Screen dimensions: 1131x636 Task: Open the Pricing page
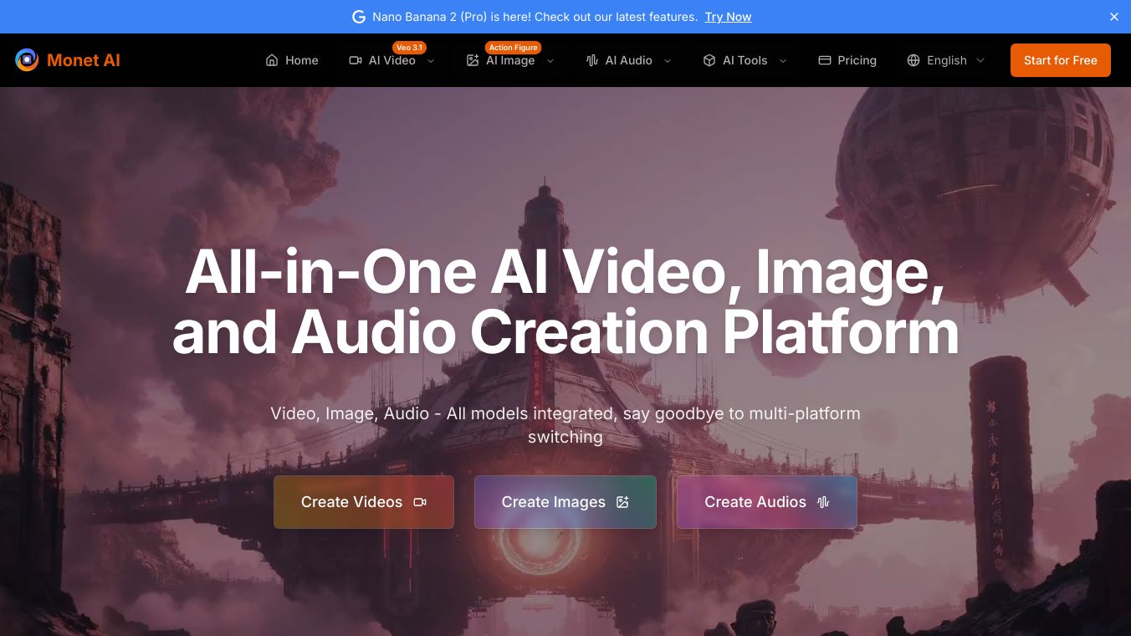tap(847, 60)
